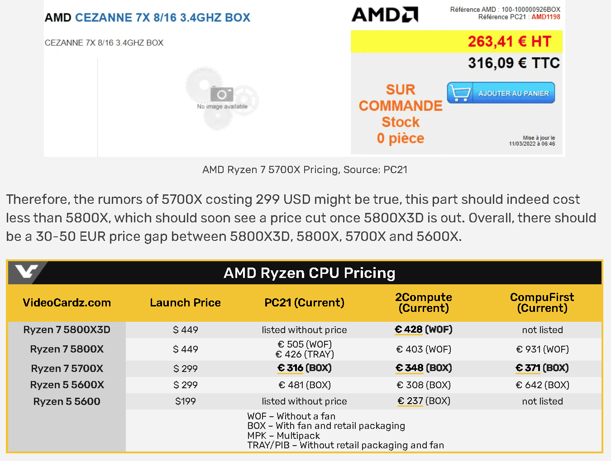Image resolution: width=611 pixels, height=461 pixels.
Task: Click the shopping cart icon
Action: click(x=460, y=93)
